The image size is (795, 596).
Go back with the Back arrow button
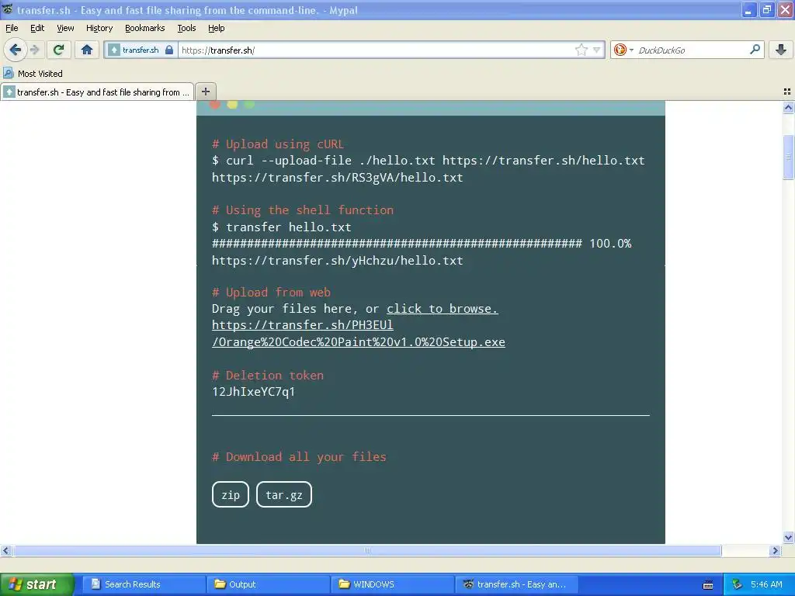15,50
